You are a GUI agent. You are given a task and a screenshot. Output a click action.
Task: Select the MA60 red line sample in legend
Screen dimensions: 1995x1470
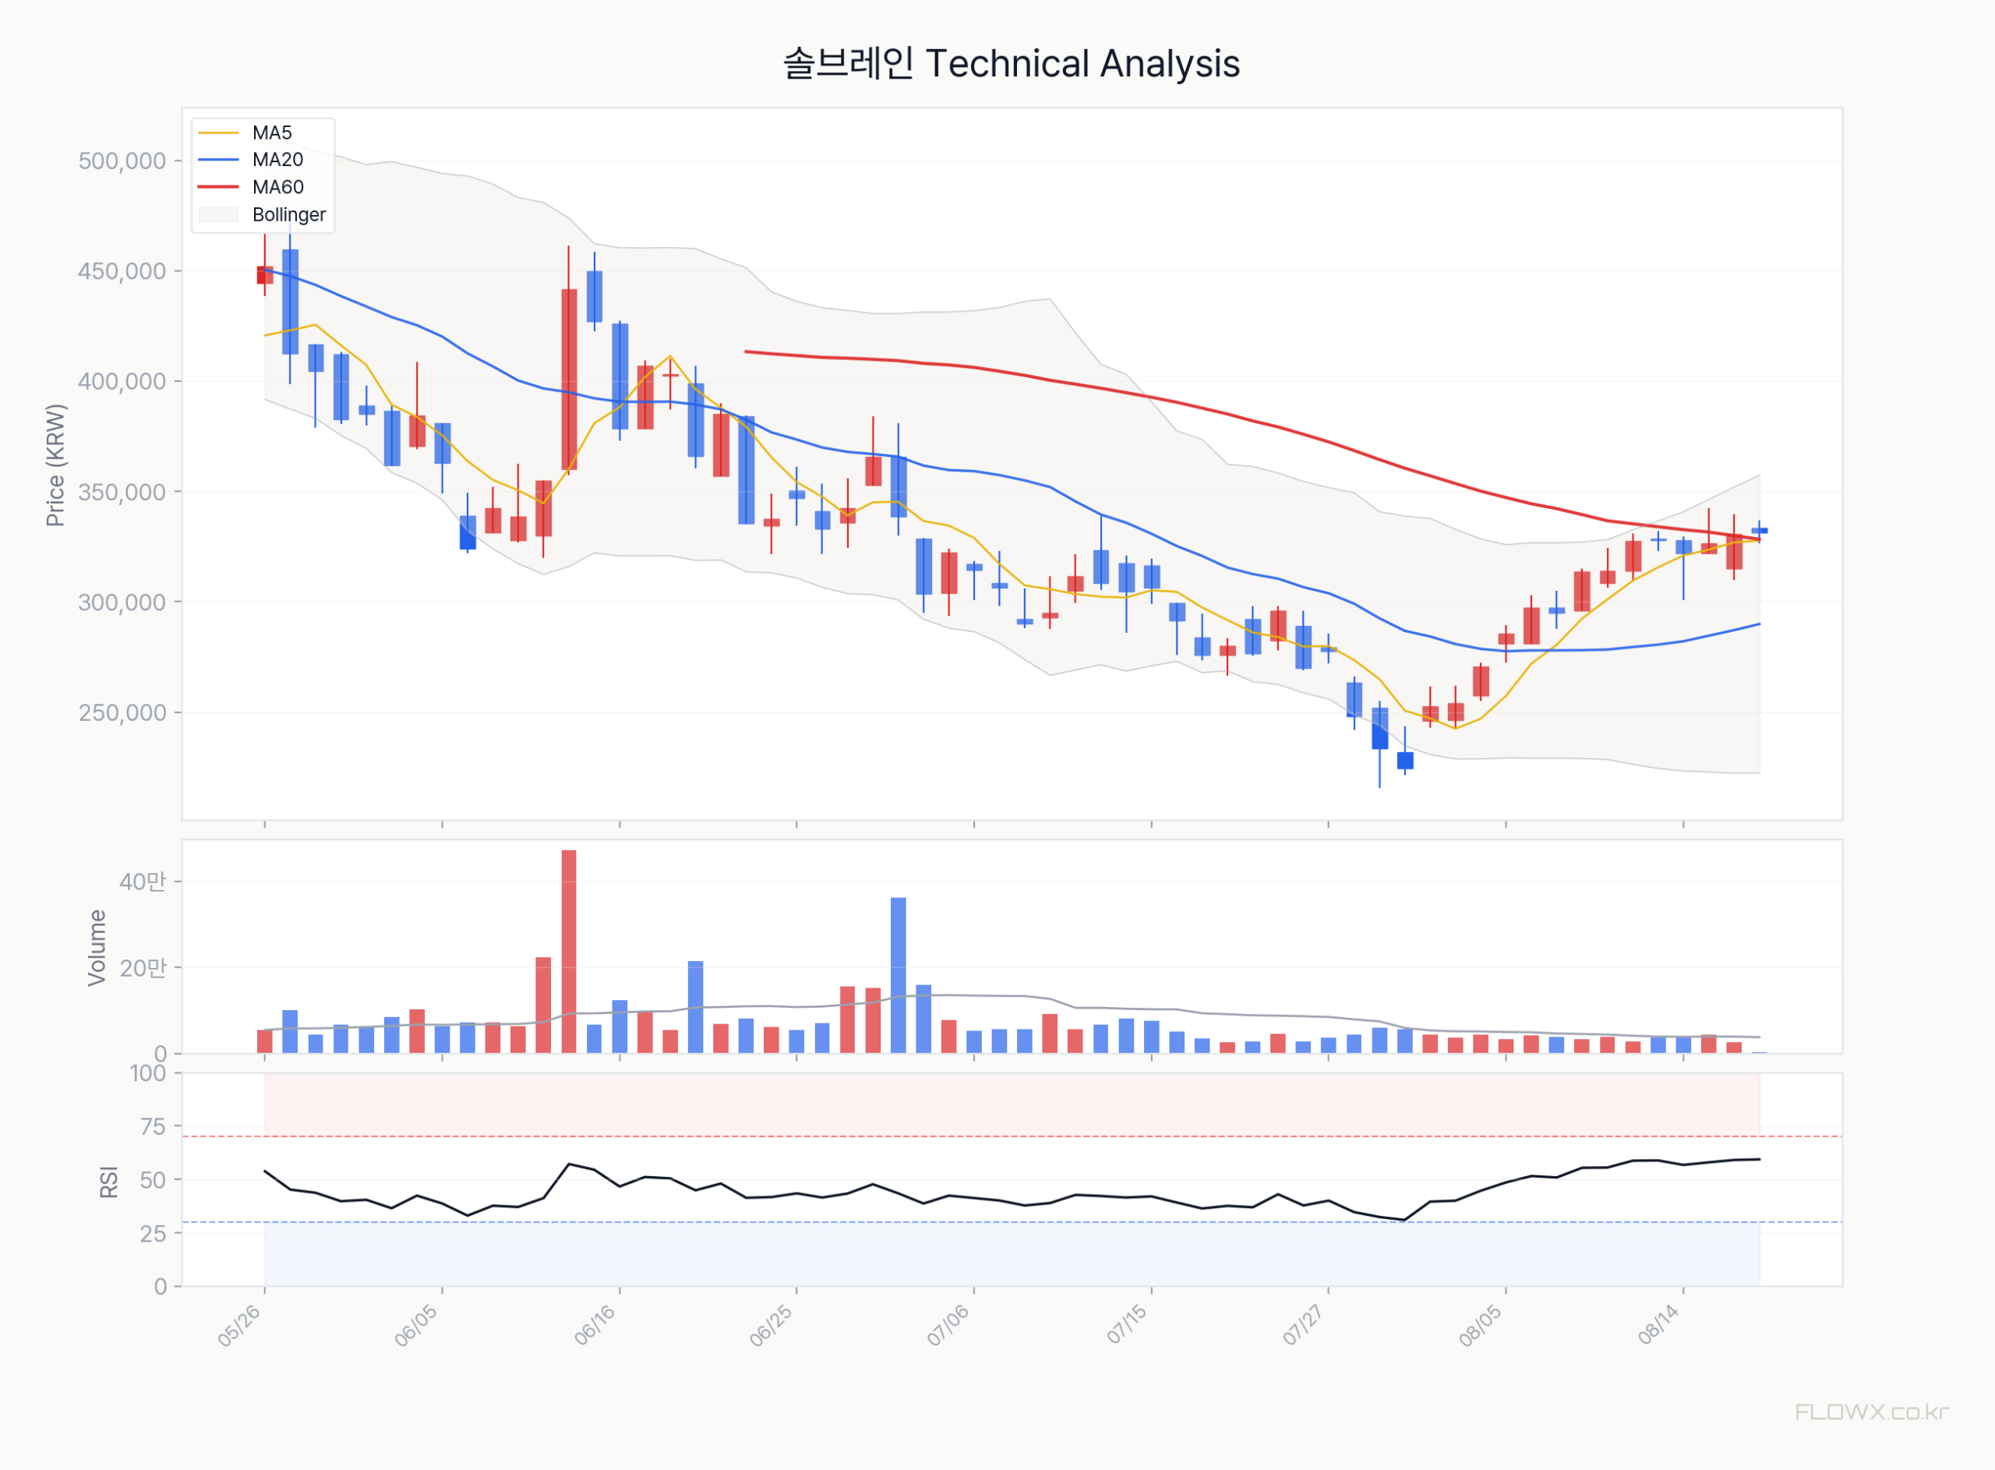[x=218, y=187]
